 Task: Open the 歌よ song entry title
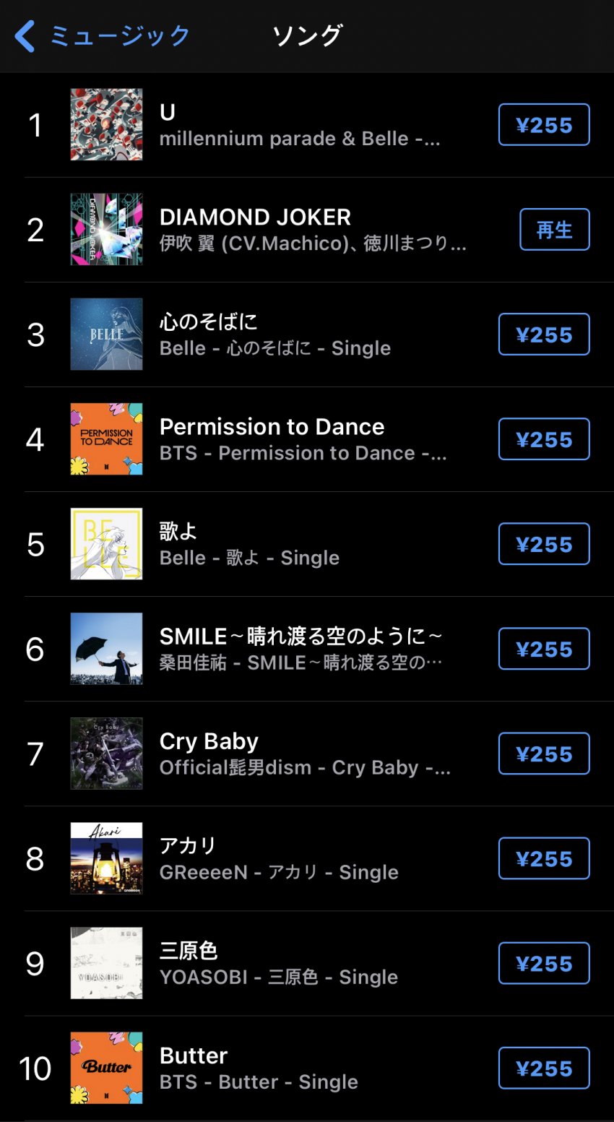point(178,532)
